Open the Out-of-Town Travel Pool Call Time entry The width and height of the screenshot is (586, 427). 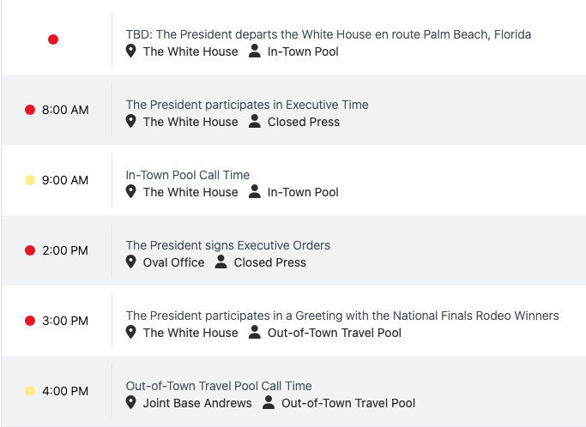coord(218,386)
